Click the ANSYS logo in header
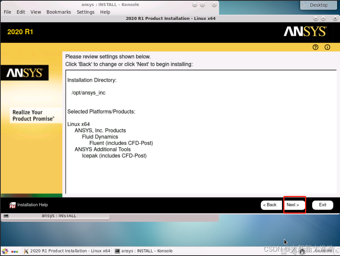Viewport: 340px width, 256px height. coord(305,32)
